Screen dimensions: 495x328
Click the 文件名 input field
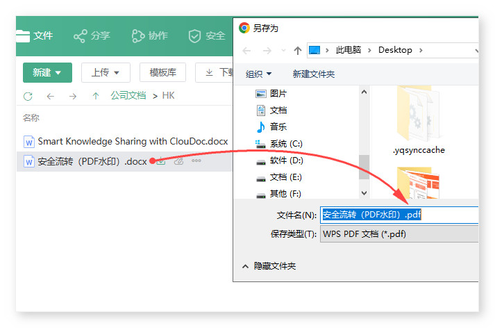[399, 215]
